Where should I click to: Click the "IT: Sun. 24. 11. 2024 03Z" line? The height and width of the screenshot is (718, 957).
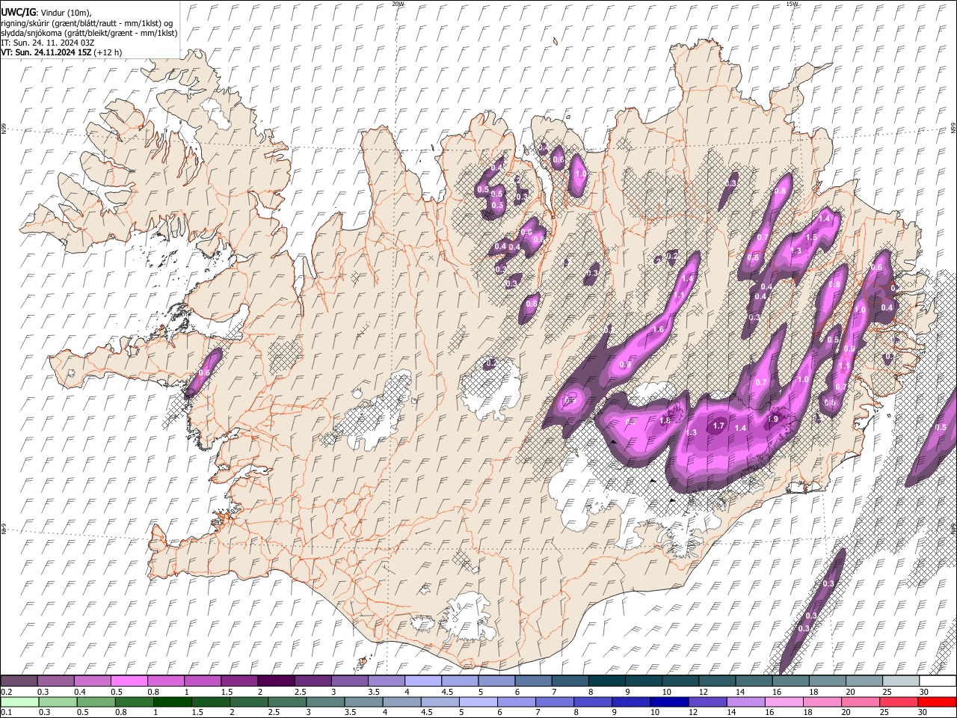(x=47, y=43)
